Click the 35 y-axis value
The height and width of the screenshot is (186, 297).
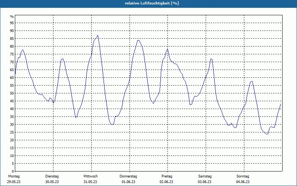(12, 117)
